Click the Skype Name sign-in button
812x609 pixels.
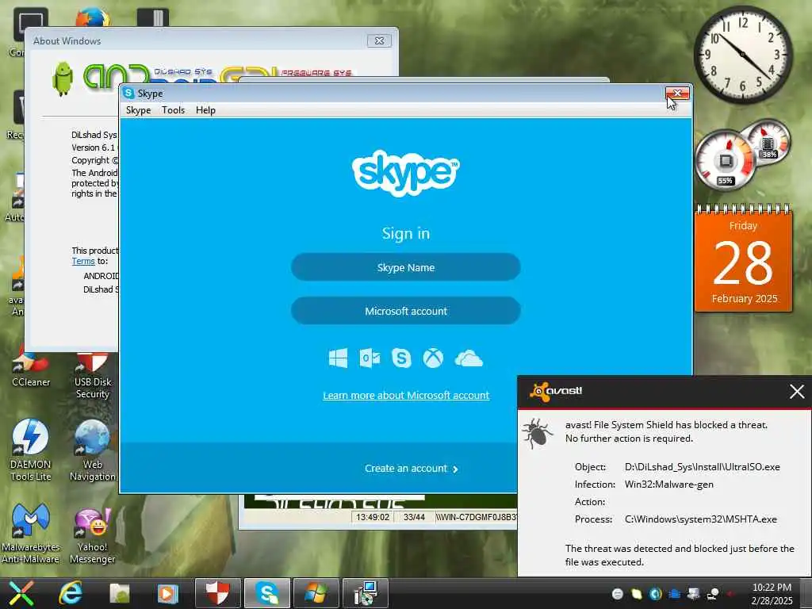(405, 267)
